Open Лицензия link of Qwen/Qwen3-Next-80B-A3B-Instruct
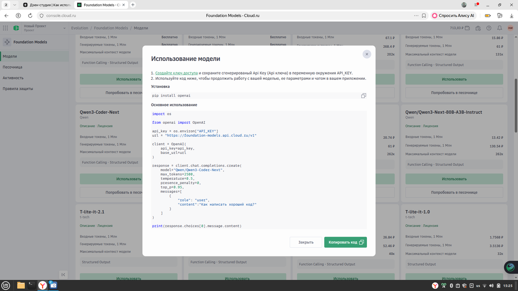Viewport: 518px width, 291px height. pos(430,126)
